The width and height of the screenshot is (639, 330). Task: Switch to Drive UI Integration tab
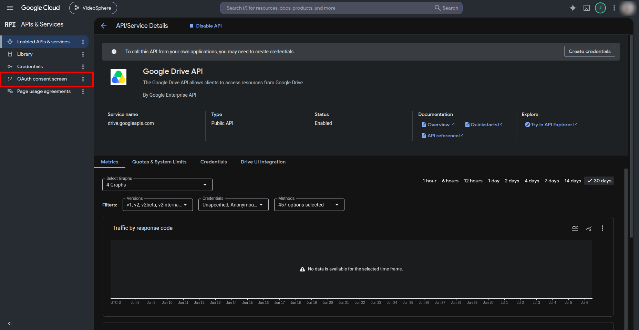coord(263,162)
